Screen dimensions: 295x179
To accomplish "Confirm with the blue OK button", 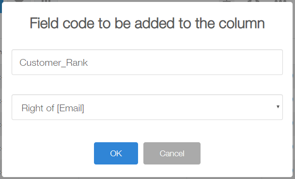I will 116,153.
